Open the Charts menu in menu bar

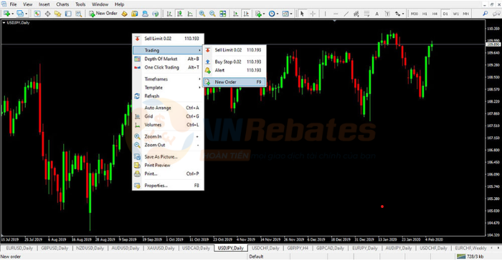pos(62,4)
